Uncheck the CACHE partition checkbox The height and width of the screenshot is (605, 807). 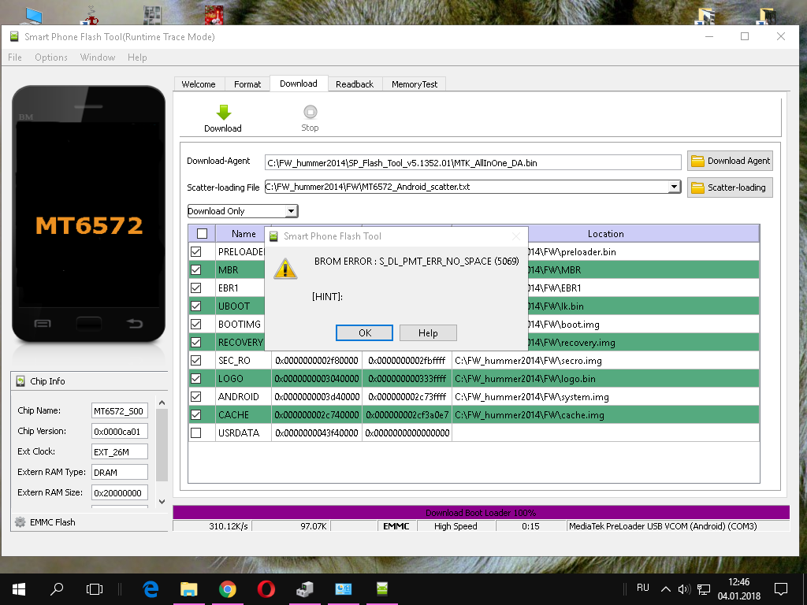(196, 414)
